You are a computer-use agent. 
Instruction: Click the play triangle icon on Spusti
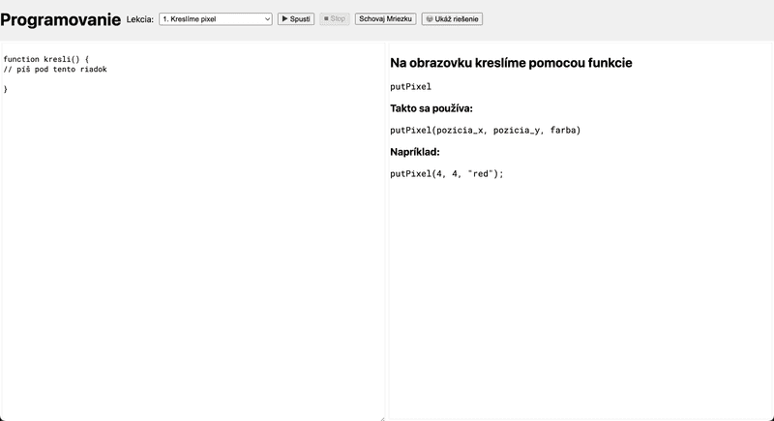point(284,18)
